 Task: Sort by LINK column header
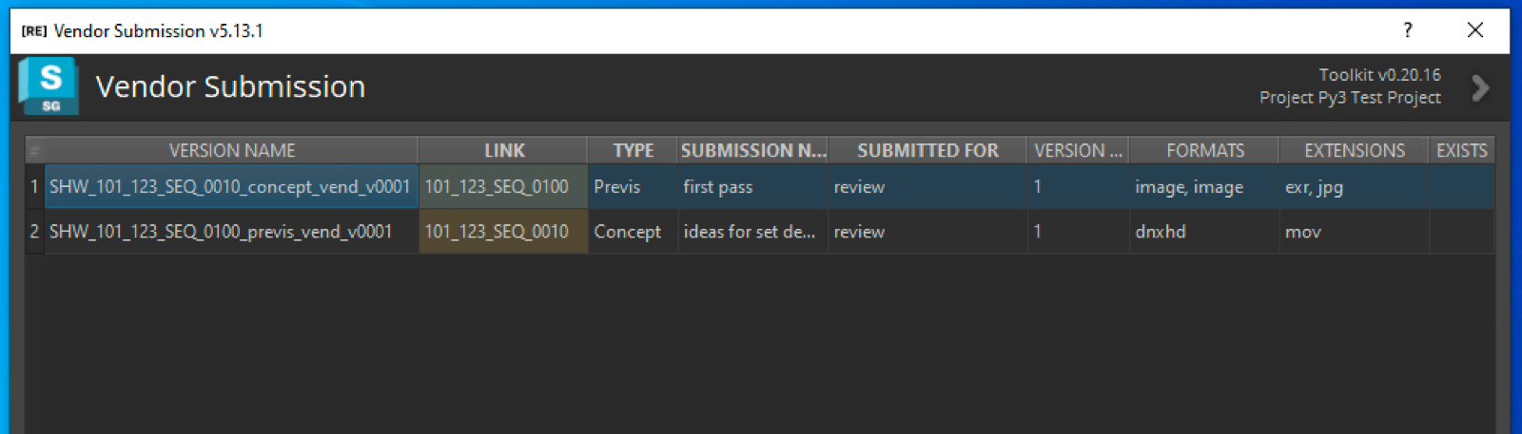(x=503, y=150)
